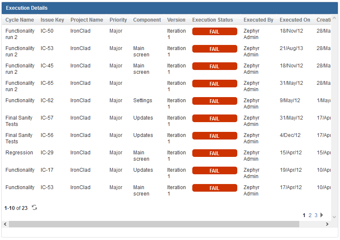This screenshot has width=340, height=240.
Task: Select issue key IC-50
Action: (47, 31)
